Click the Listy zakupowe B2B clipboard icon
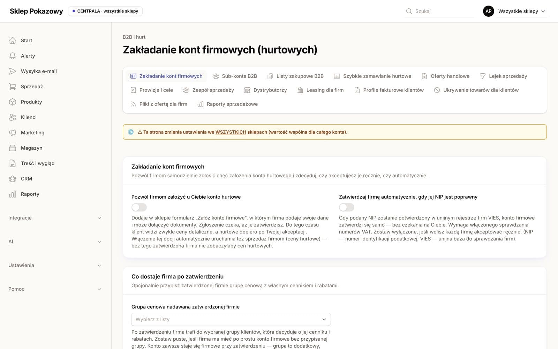The width and height of the screenshot is (558, 349). [270, 76]
